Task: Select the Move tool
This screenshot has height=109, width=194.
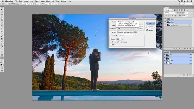Action: (2, 9)
